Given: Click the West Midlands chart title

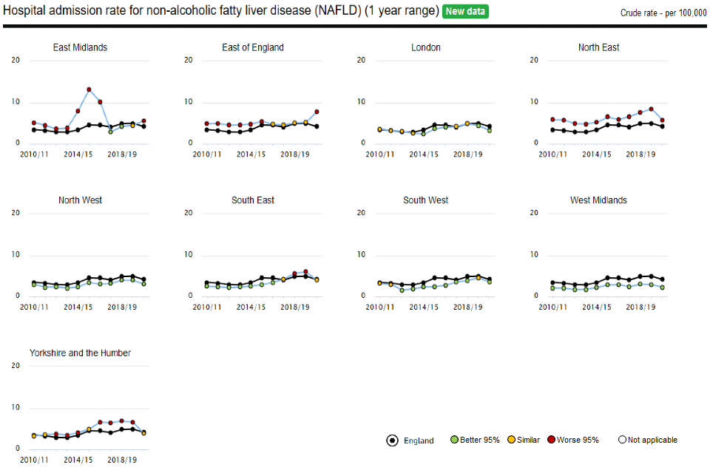Looking at the screenshot, I should point(599,200).
